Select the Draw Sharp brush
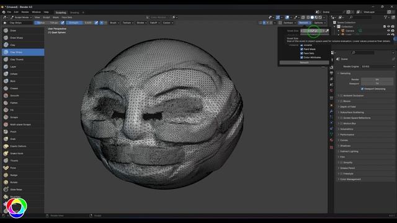 (x=23, y=38)
